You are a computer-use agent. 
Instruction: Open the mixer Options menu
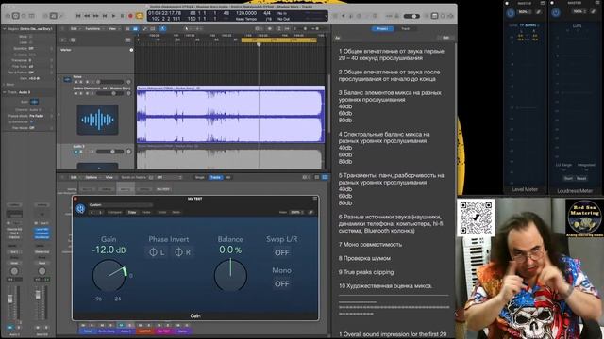[92, 178]
